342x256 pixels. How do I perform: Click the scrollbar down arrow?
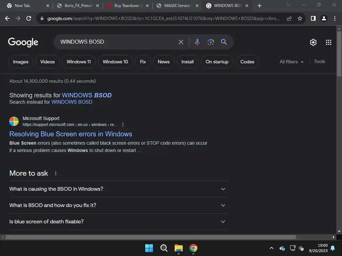pos(339,231)
